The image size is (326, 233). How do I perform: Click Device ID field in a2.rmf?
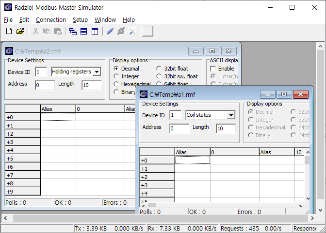point(41,72)
